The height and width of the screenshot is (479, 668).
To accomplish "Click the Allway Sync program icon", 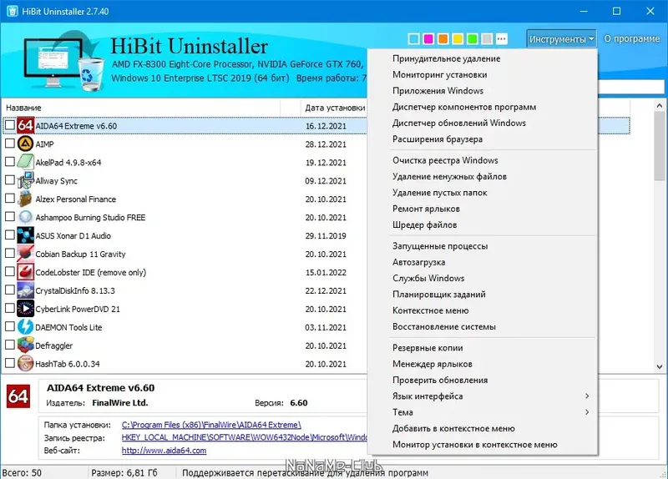I will point(26,180).
